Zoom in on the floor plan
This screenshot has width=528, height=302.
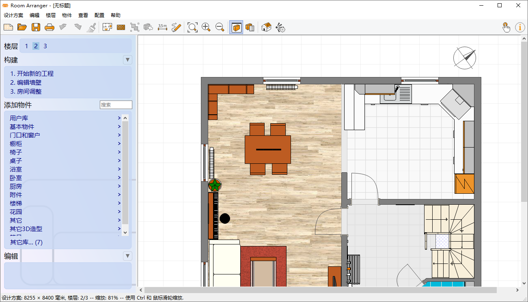[206, 27]
